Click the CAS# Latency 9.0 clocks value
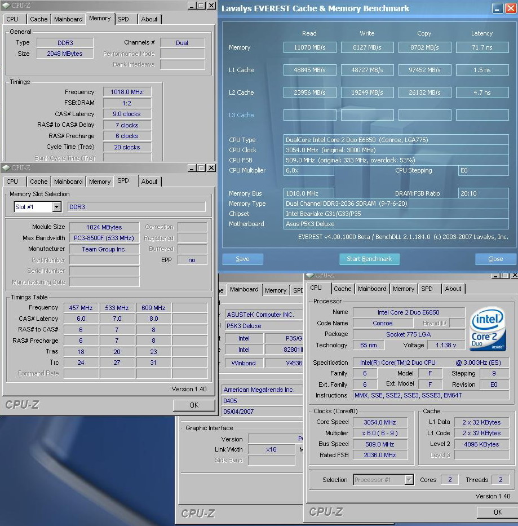 point(127,114)
